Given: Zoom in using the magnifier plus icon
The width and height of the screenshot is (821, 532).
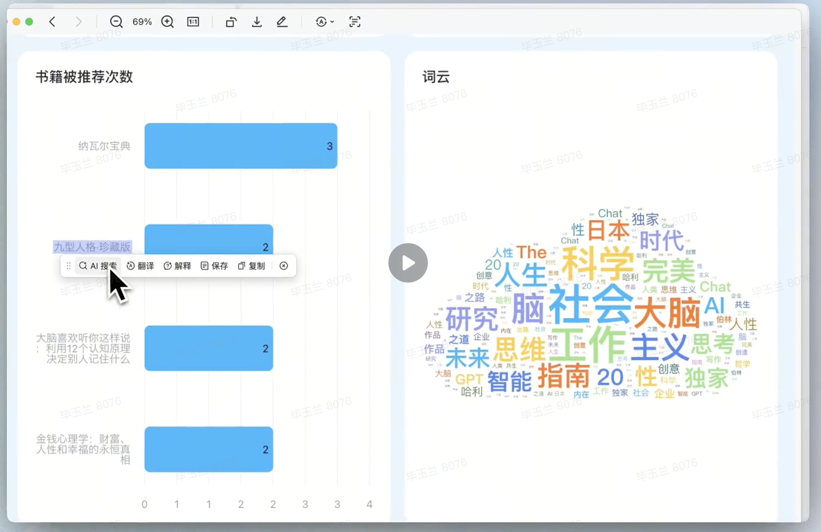Looking at the screenshot, I should pos(167,22).
